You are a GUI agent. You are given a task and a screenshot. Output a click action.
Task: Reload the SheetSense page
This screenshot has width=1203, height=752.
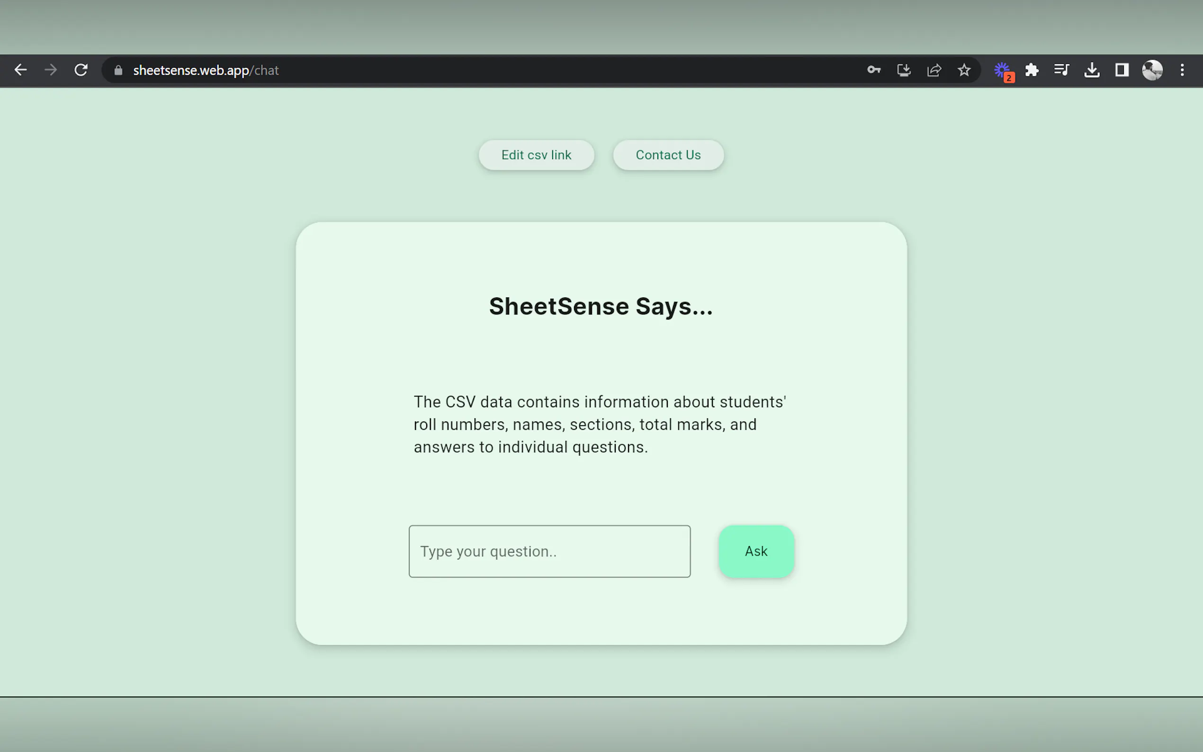coord(81,70)
